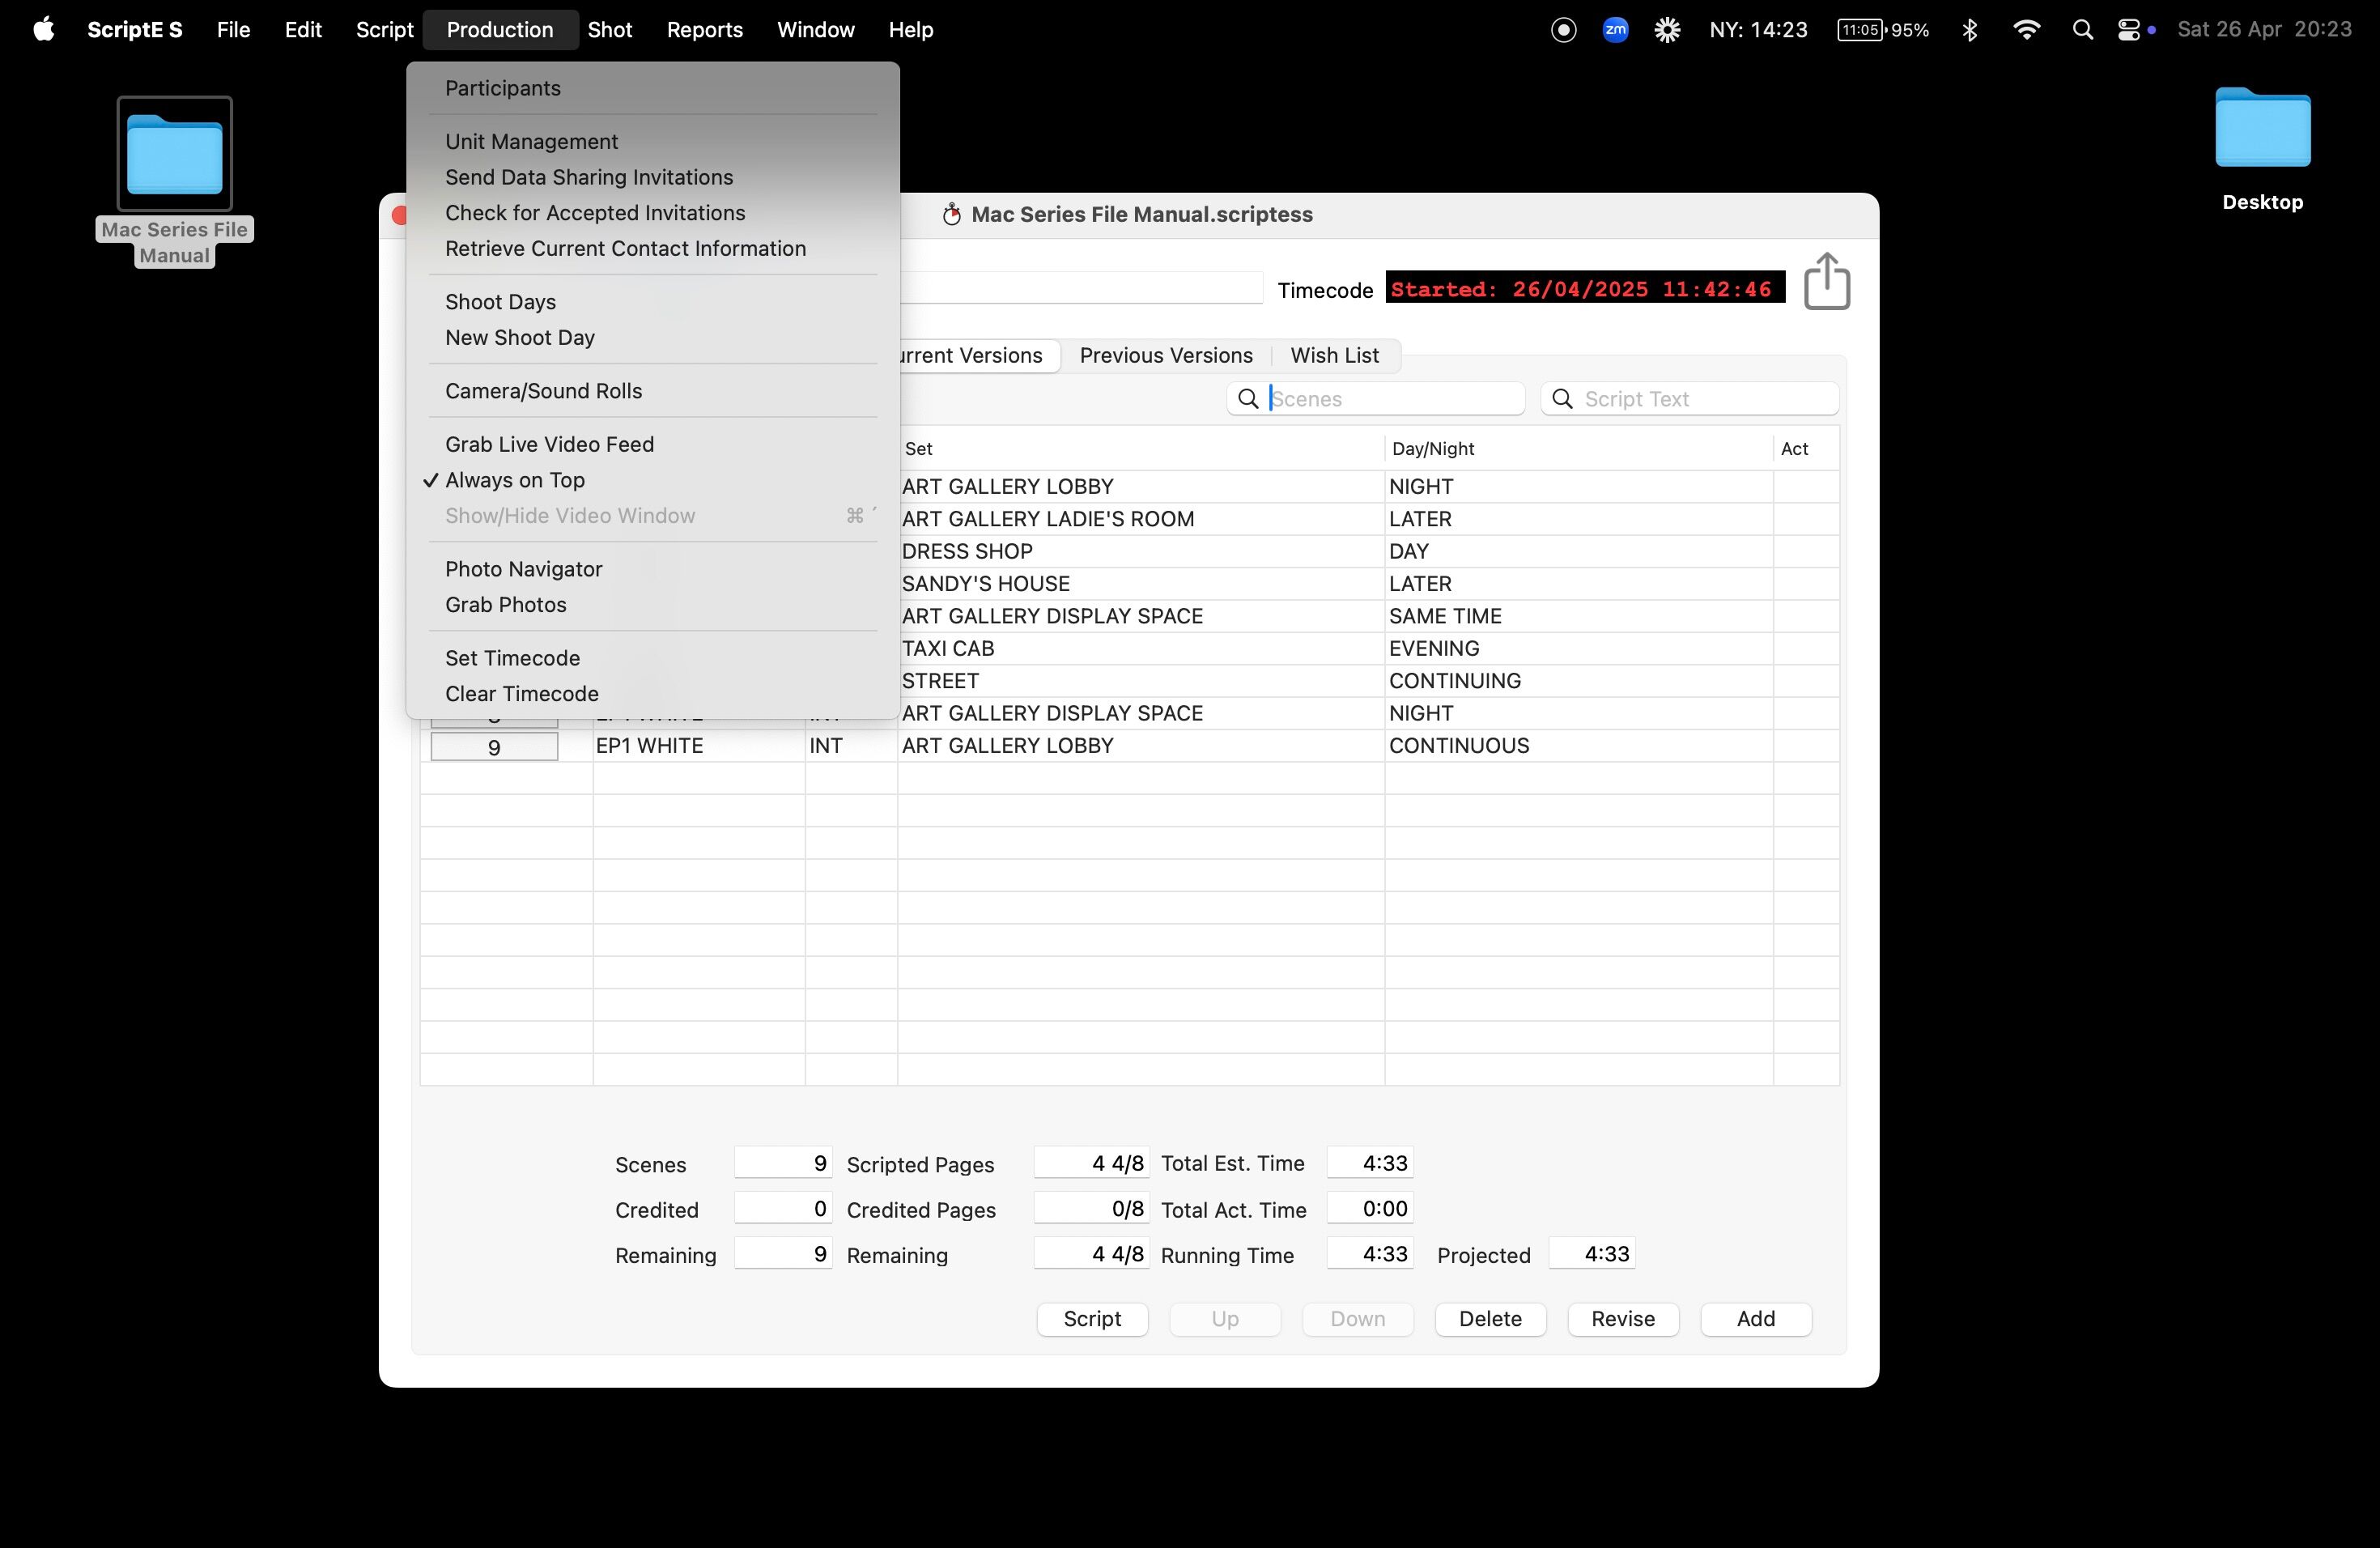Open the Apple menu

[43, 30]
